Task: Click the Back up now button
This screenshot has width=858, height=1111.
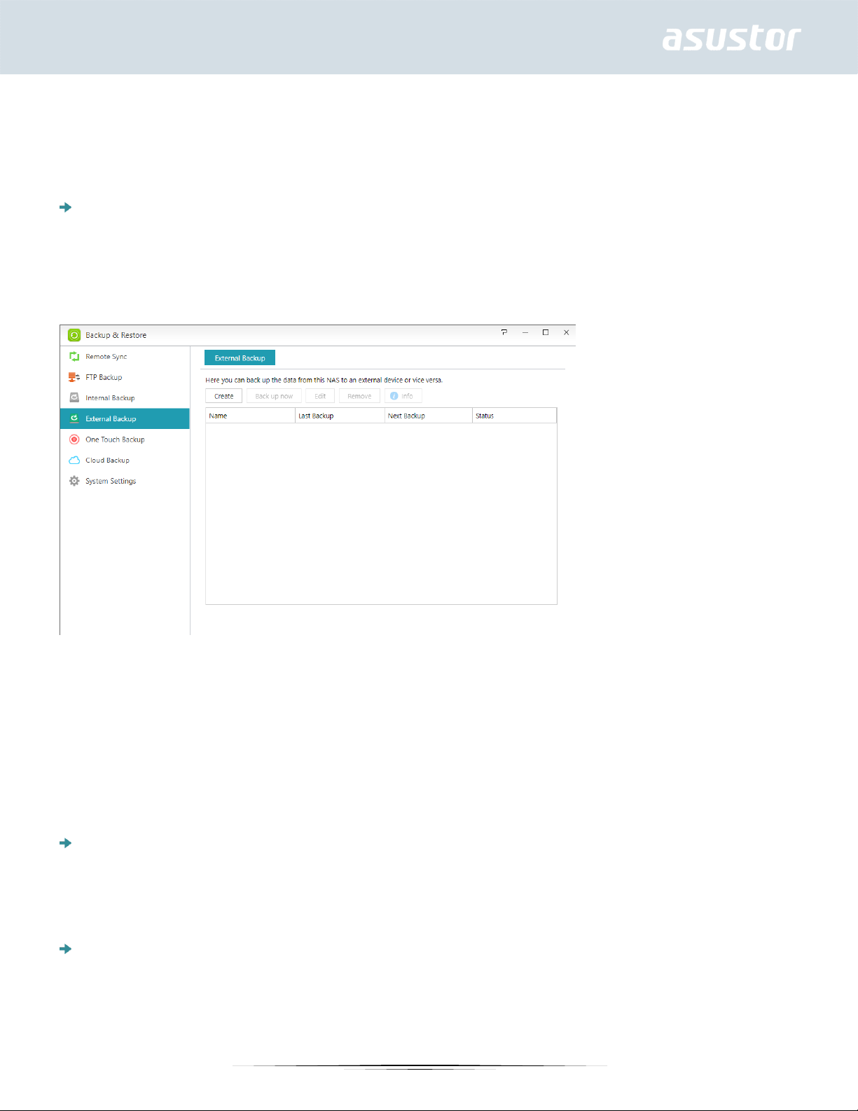Action: point(274,396)
